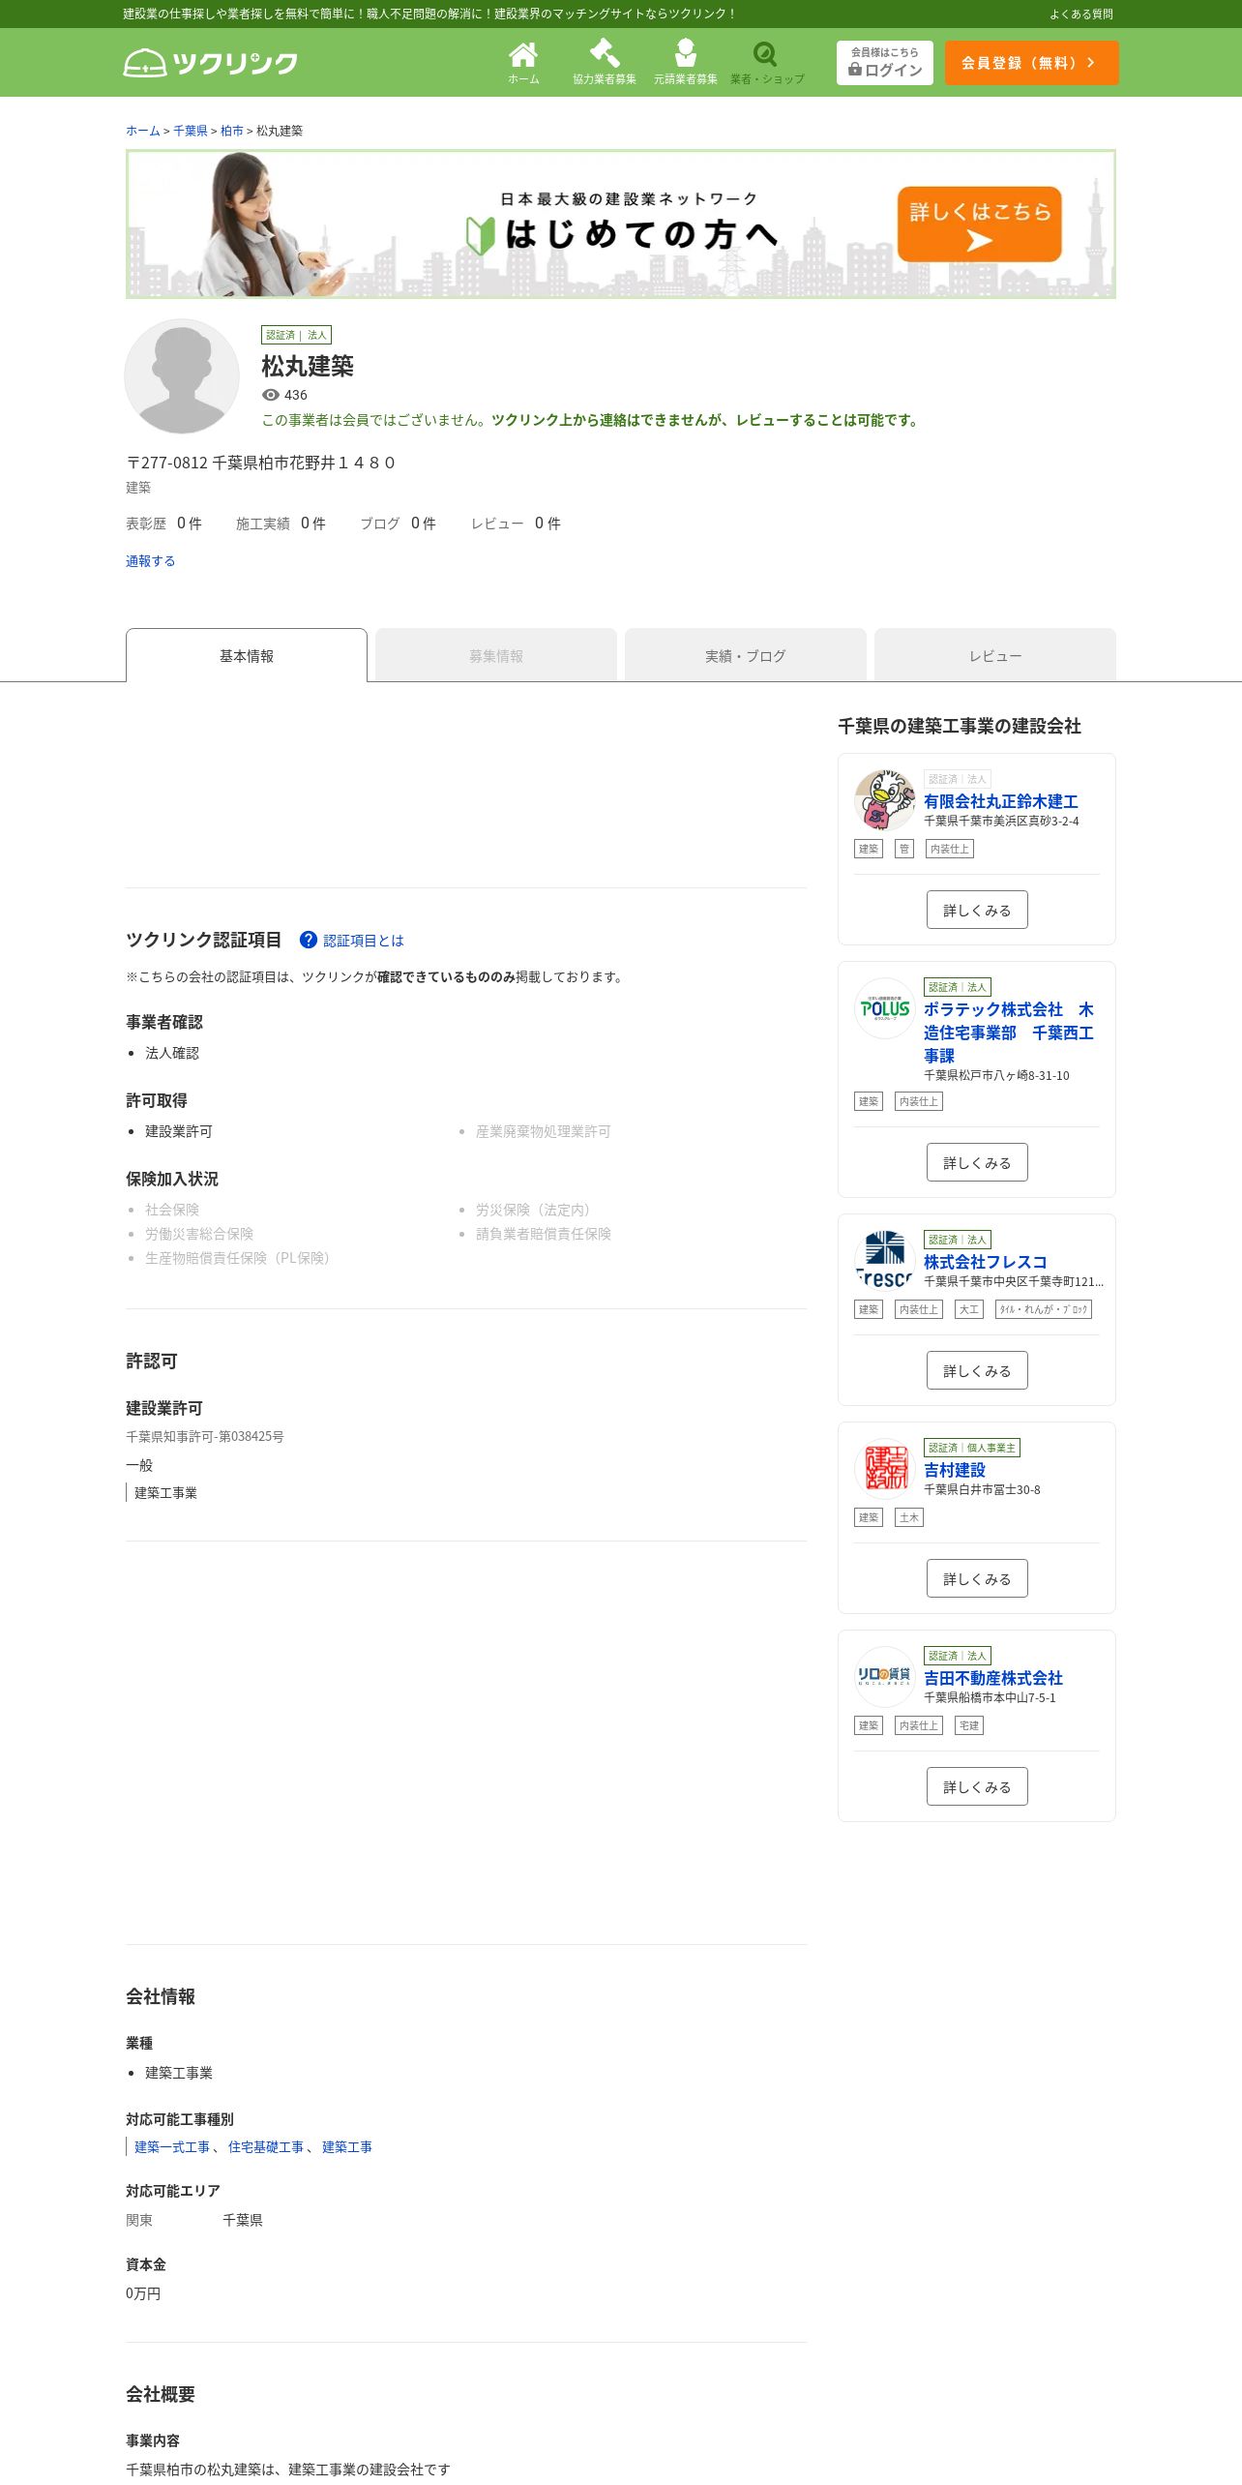The width and height of the screenshot is (1242, 2485).
Task: Click 住宅基礎工事 link
Action: [266, 2146]
